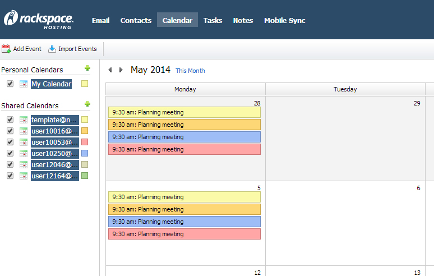The width and height of the screenshot is (434, 276).
Task: Select the user10250 shared calendar entry
Action: (x=54, y=153)
